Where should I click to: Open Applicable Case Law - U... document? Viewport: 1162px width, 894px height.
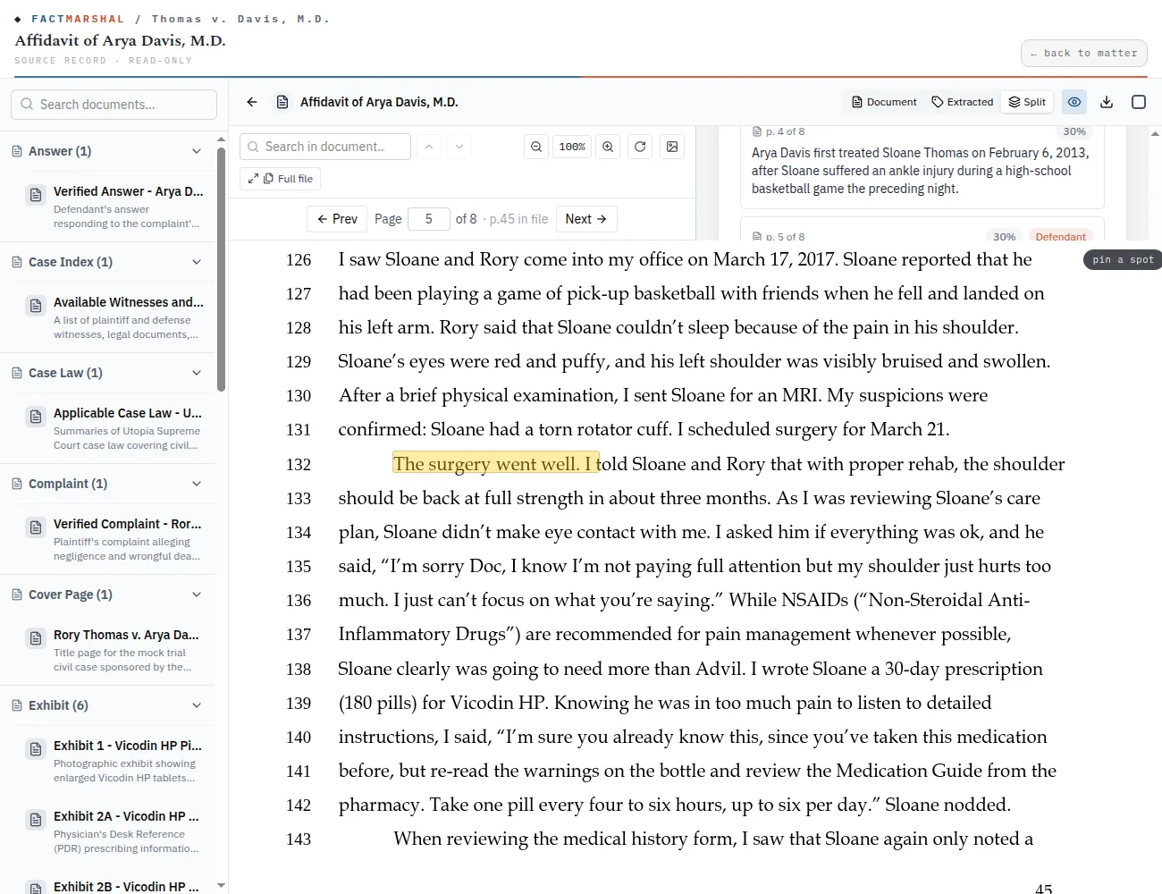(107, 428)
